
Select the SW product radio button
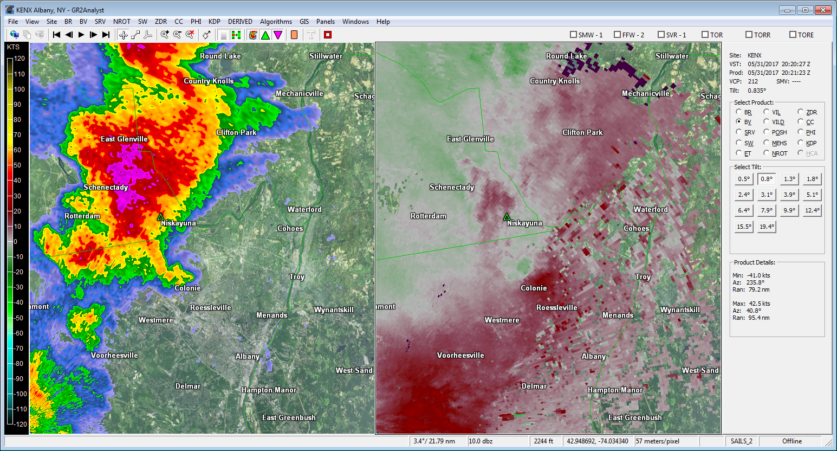pos(739,143)
